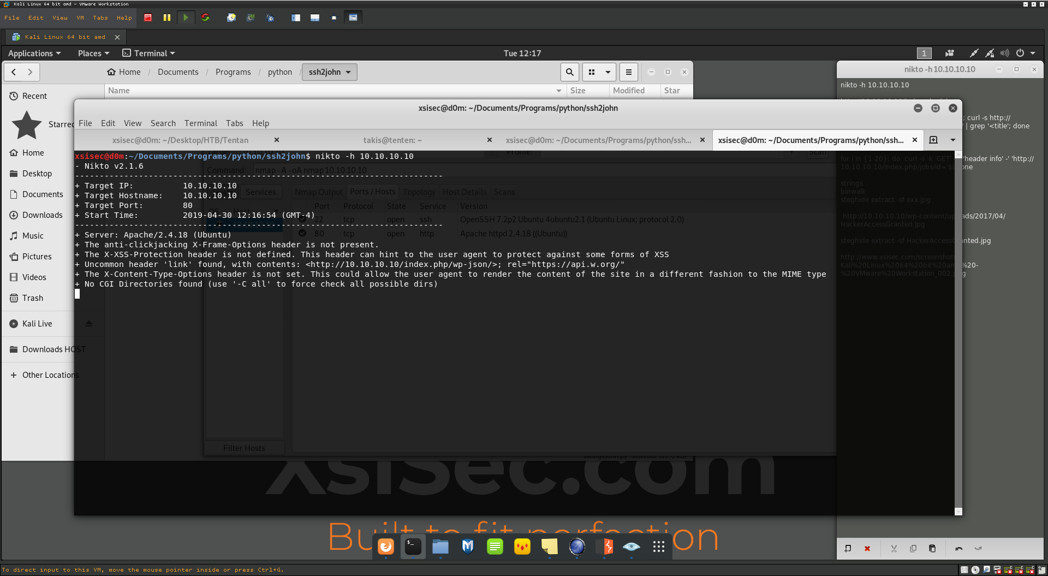1048x576 pixels.
Task: Open the system power menu in top bar
Action: click(1025, 53)
